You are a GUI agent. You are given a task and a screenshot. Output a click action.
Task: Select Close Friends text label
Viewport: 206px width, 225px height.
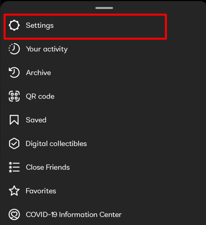pos(48,167)
